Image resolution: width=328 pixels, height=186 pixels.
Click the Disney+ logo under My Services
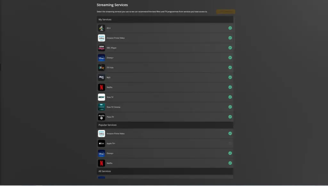pyautogui.click(x=102, y=58)
